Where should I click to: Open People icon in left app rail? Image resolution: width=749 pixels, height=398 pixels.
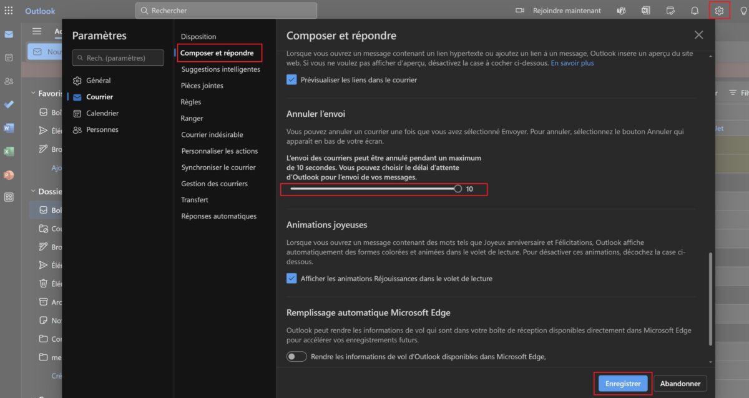9,81
